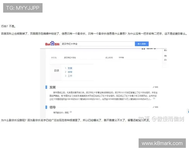
Task: Click the paragraph beginning 新中国成立后
Action: click(104, 96)
